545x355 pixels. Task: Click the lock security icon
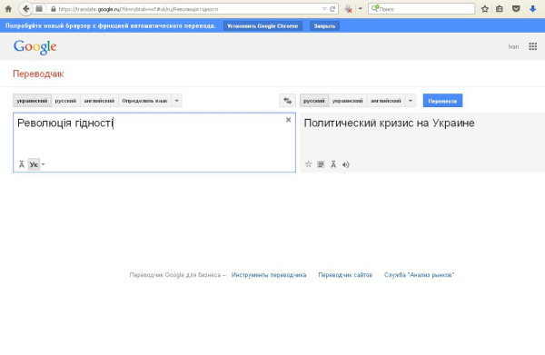(54, 9)
